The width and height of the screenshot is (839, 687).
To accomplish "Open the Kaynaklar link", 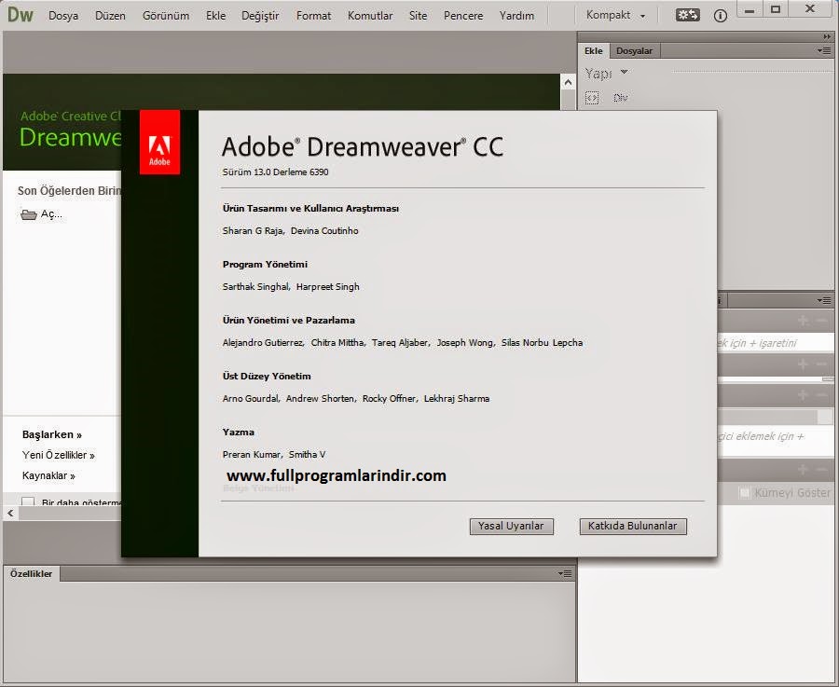I will [x=48, y=475].
